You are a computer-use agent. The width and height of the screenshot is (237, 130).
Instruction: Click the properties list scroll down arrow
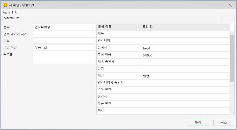pos(232,112)
